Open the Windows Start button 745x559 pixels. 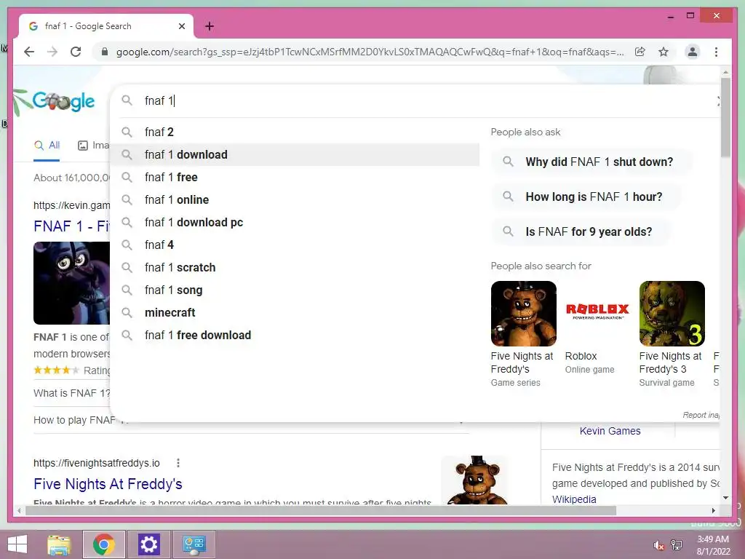(17, 544)
